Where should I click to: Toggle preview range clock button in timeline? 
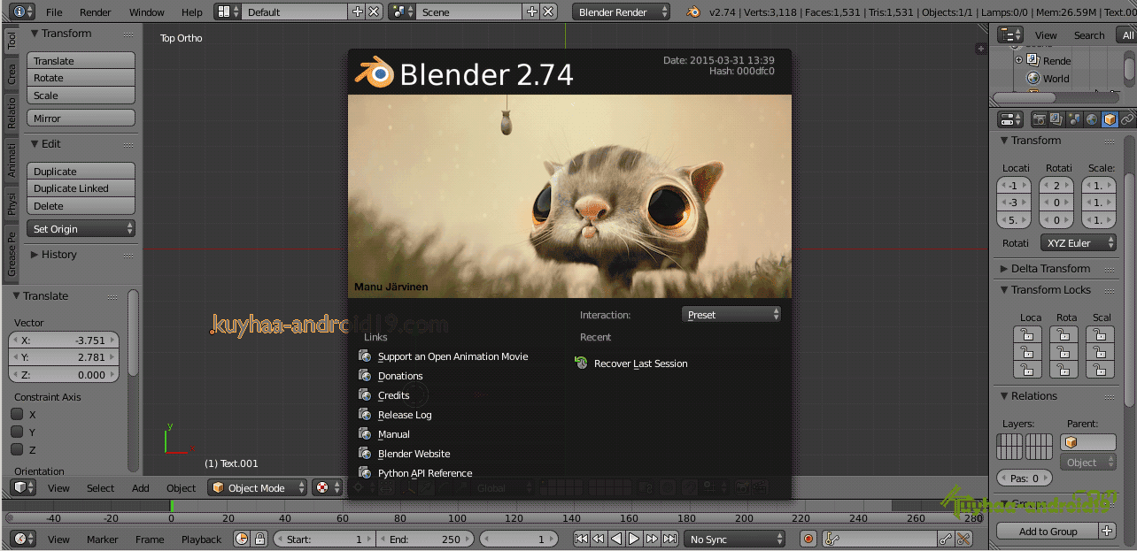point(243,539)
